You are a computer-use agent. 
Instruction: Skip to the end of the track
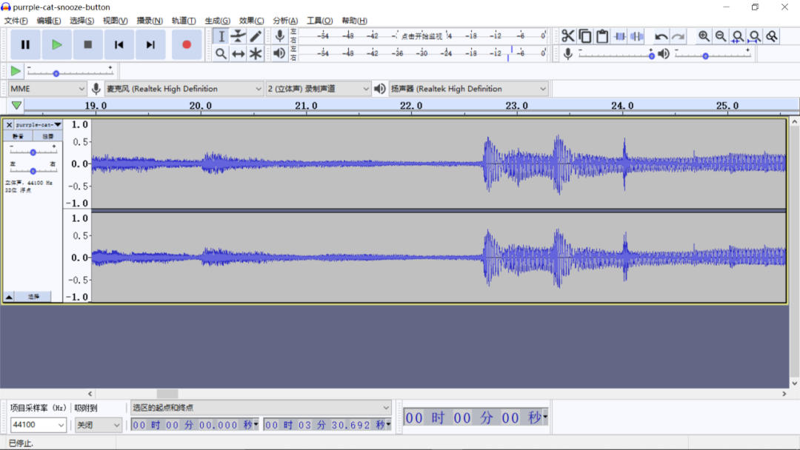click(150, 45)
